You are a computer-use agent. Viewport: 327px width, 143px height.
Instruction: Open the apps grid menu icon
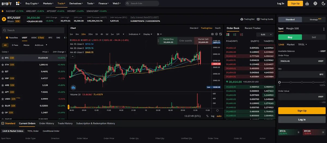tap(18, 4)
